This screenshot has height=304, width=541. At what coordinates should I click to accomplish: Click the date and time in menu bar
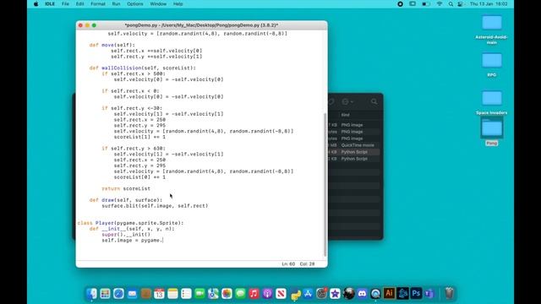pos(489,3)
